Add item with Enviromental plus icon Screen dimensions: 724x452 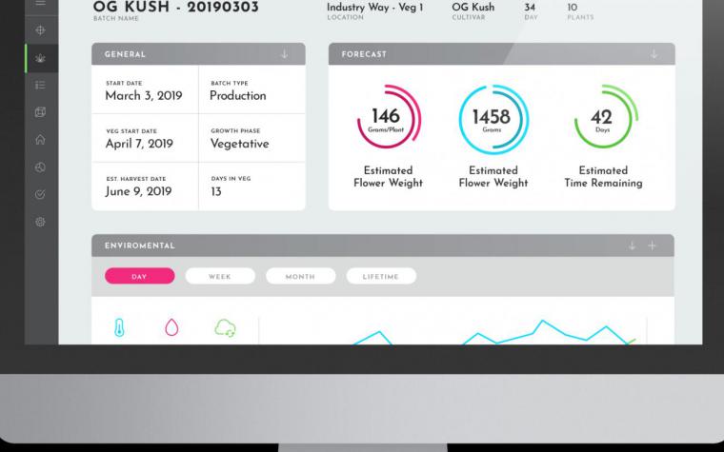[652, 246]
